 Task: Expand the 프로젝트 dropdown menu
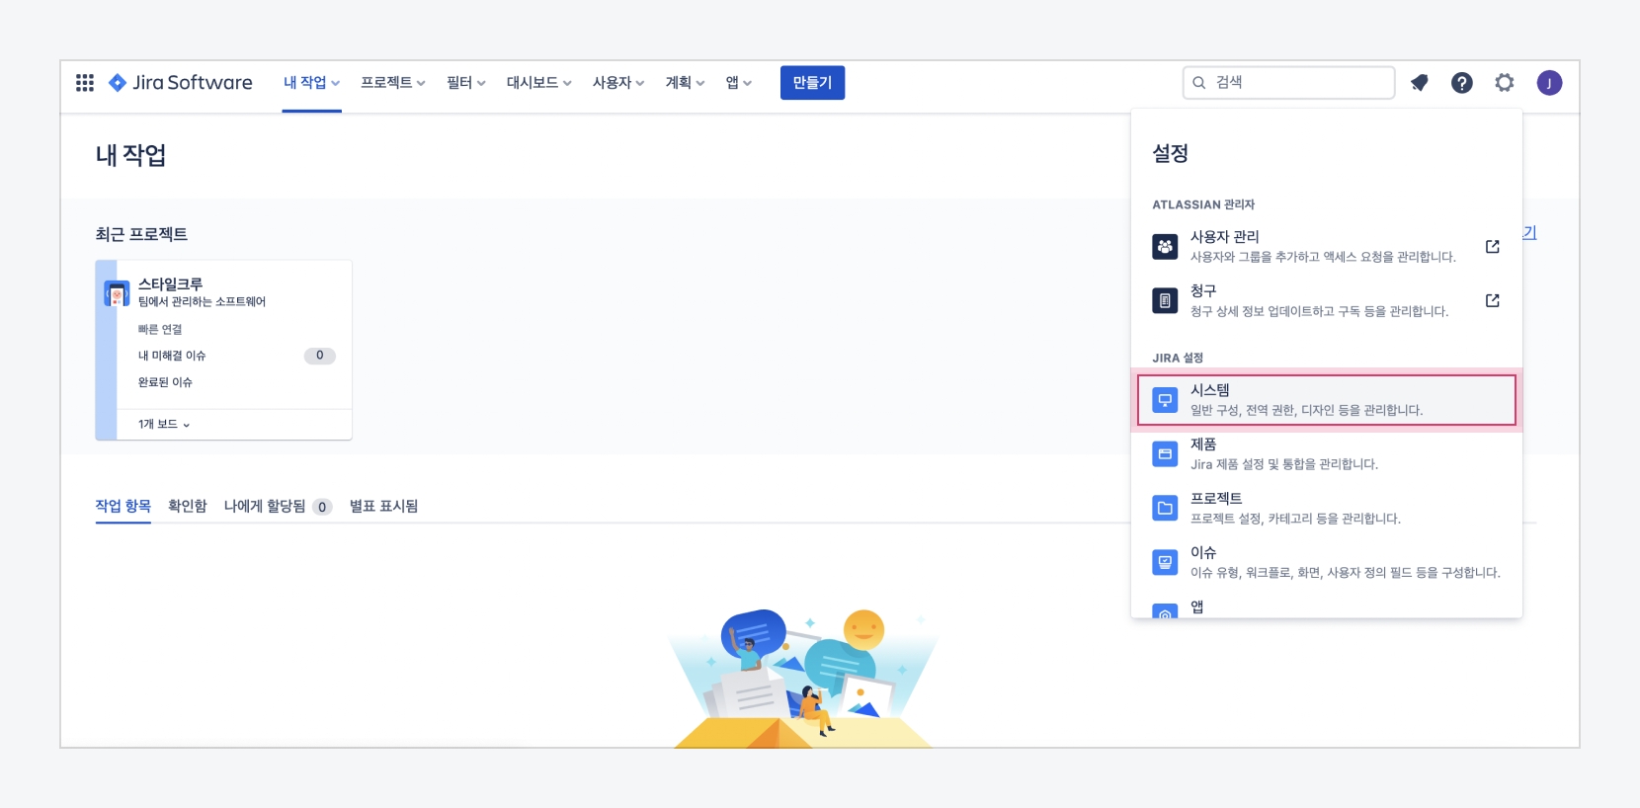coord(392,83)
